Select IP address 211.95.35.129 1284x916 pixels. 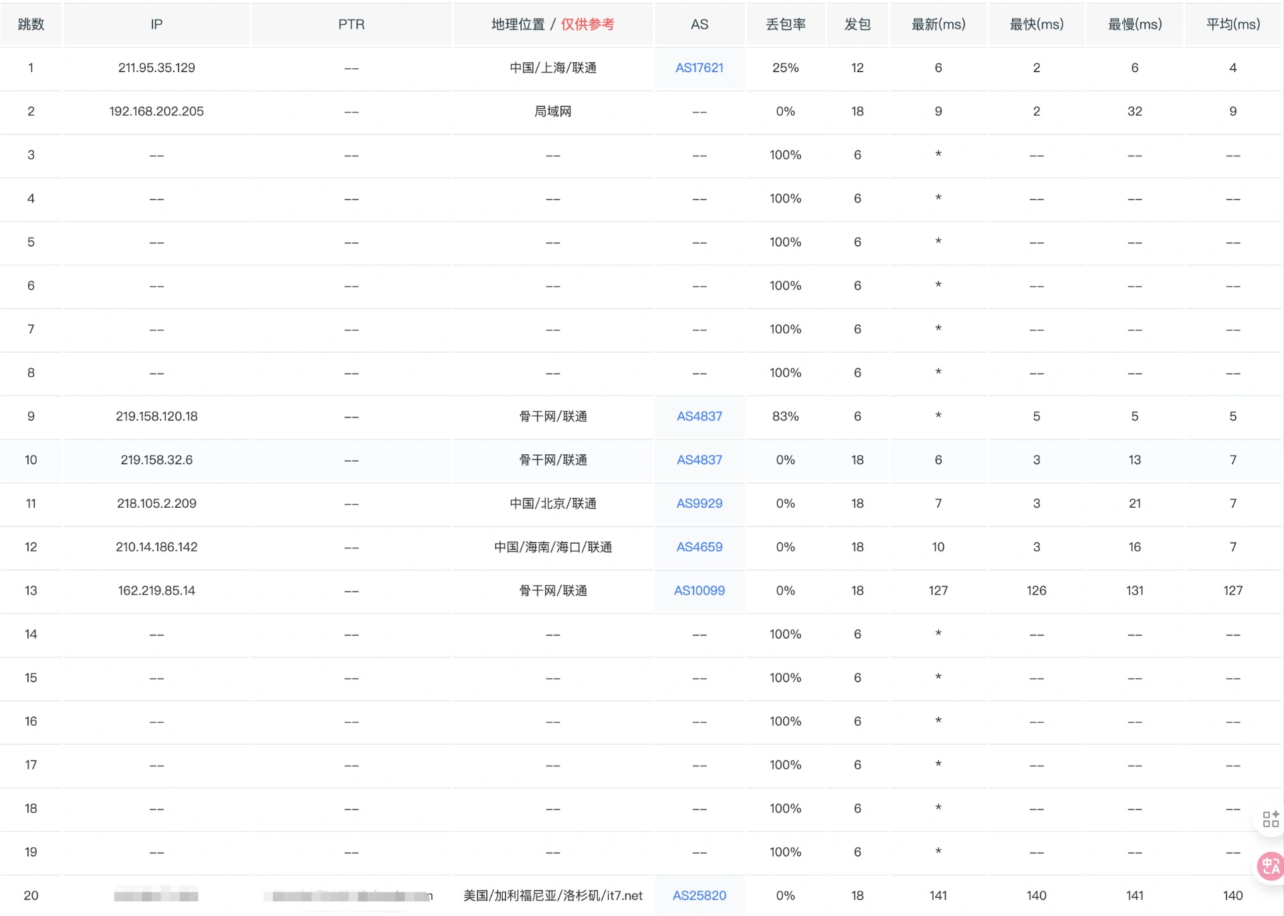(156, 67)
